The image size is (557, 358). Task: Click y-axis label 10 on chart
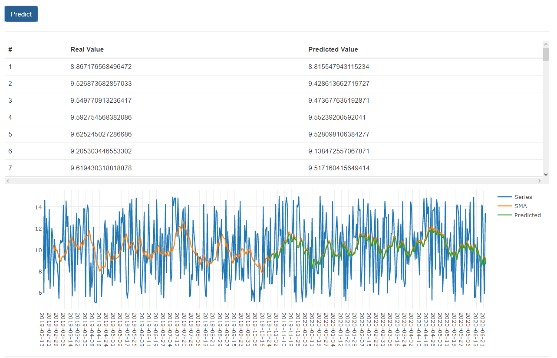tap(38, 250)
